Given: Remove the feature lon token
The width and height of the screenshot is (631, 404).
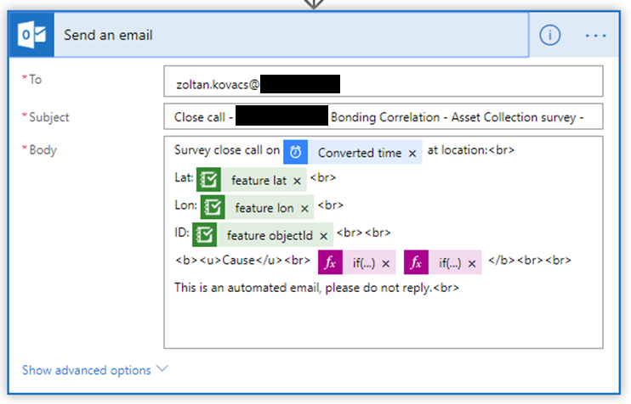Looking at the screenshot, I should [304, 209].
